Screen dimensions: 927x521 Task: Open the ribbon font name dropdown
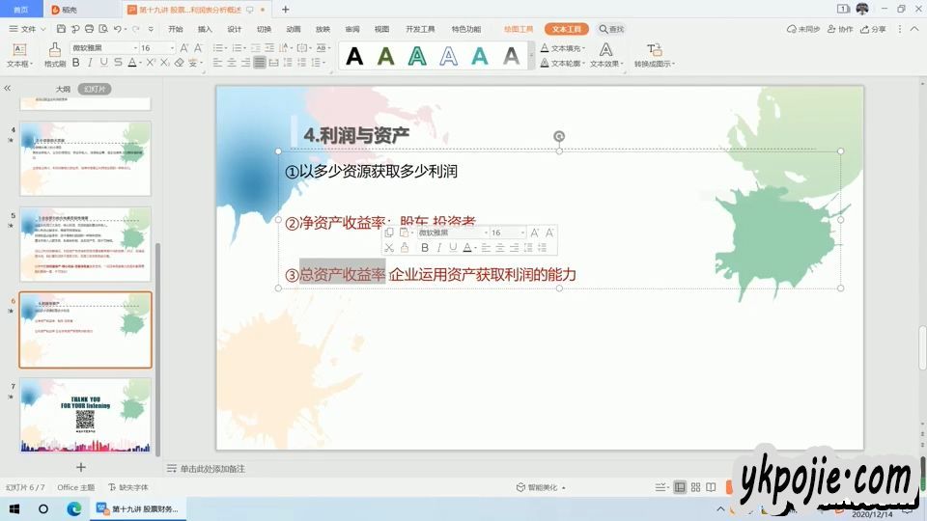click(x=134, y=47)
